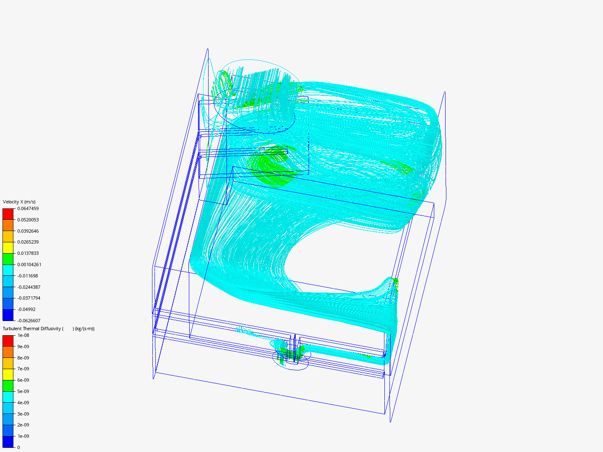Click the Diffusivity value 6e-09
The height and width of the screenshot is (452, 603).
[x=23, y=380]
